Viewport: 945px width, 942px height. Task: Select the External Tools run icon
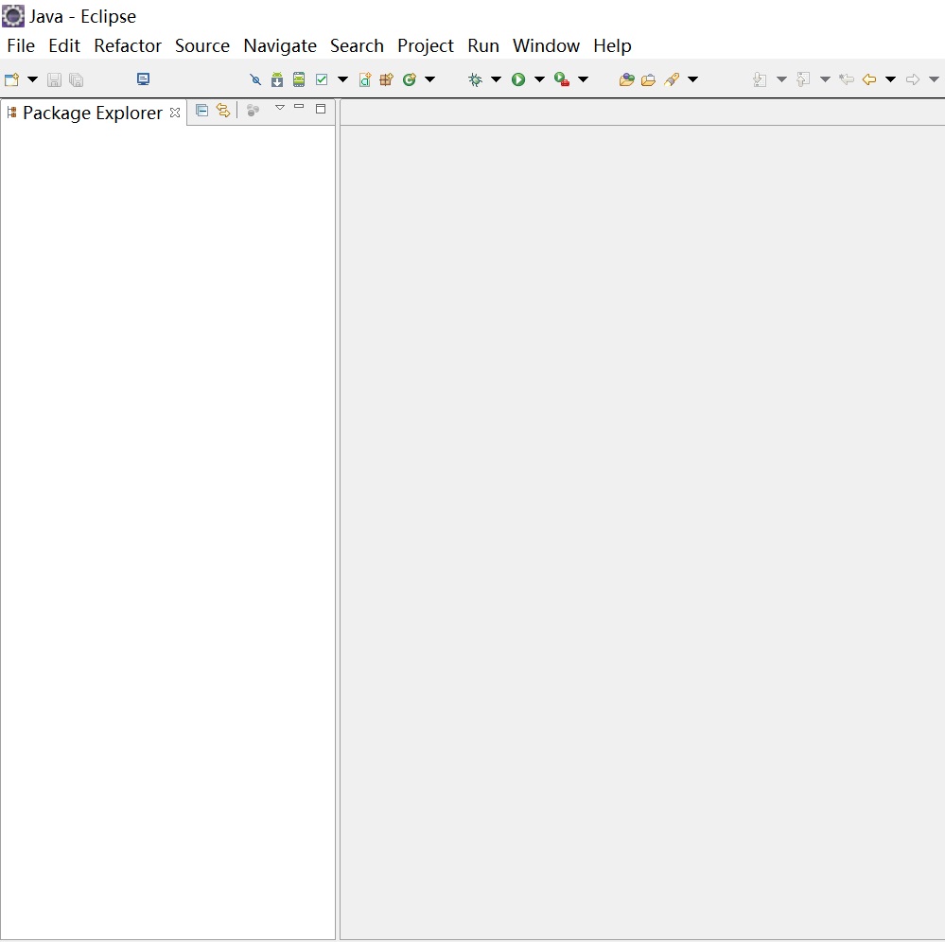pyautogui.click(x=567, y=79)
